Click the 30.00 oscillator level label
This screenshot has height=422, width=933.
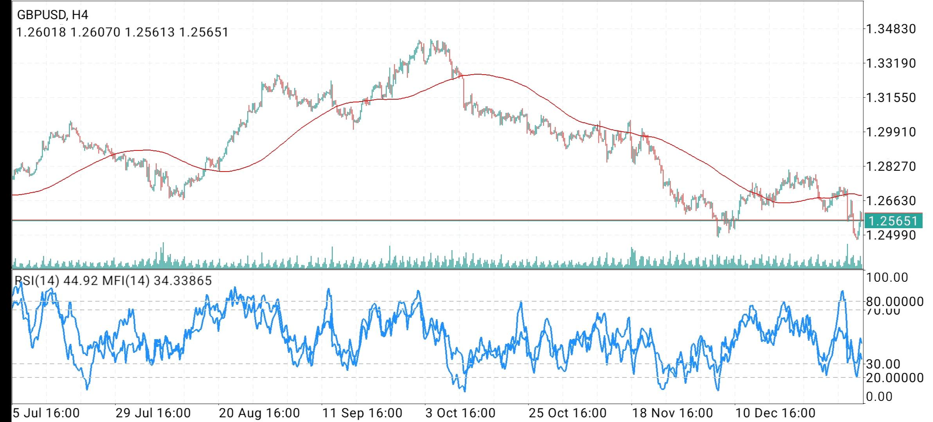tap(883, 364)
